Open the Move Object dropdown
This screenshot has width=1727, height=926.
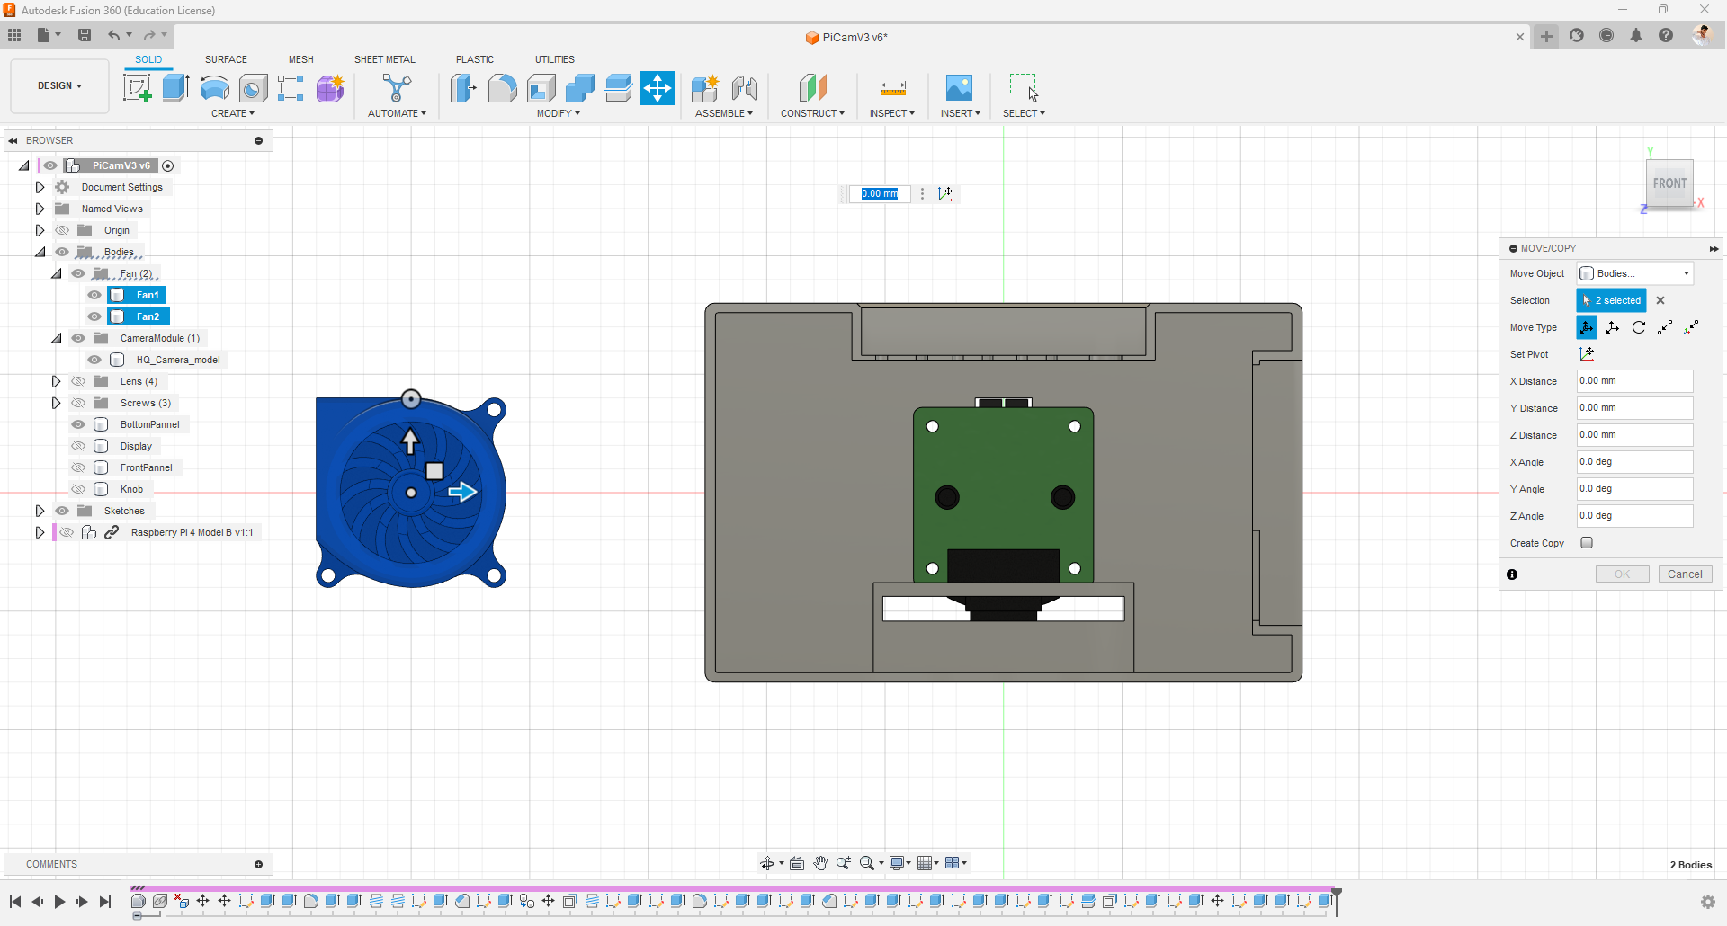(x=1635, y=273)
